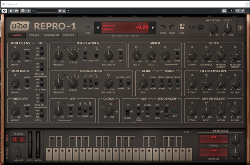This screenshot has height=165, width=250.
Task: Toggle the HQ quality mode icon
Action: (192, 27)
